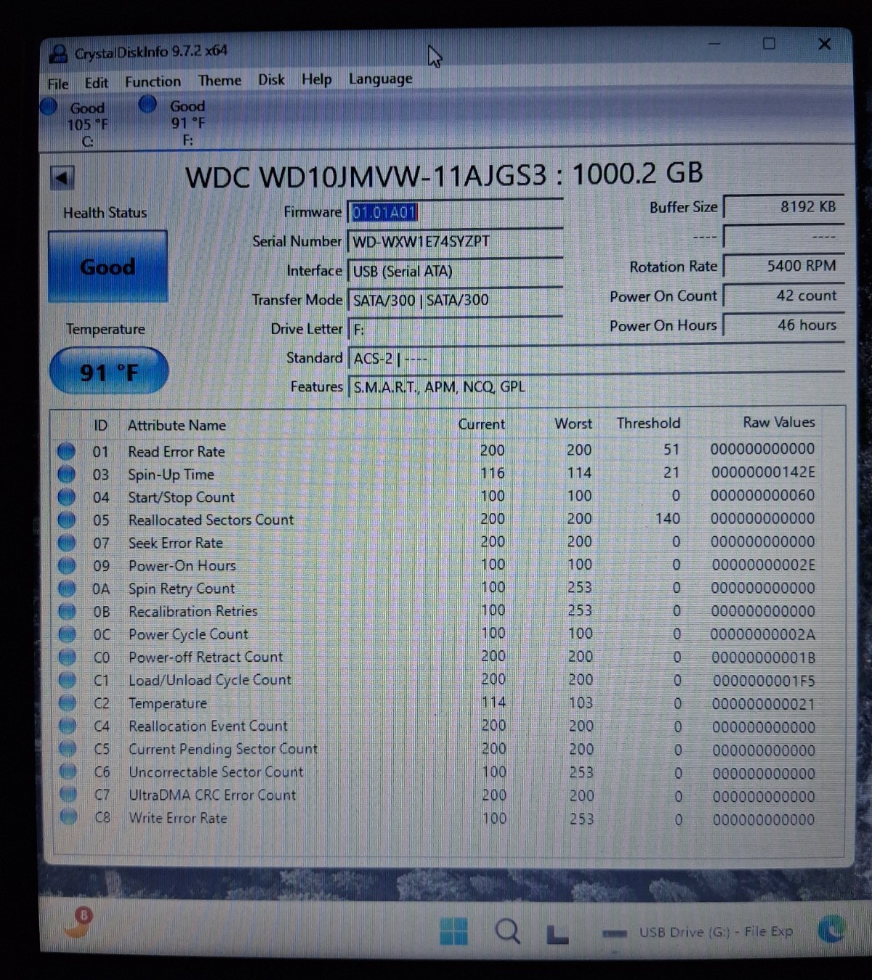Click the Power On Count value 42 count
The width and height of the screenshot is (872, 980).
783,296
